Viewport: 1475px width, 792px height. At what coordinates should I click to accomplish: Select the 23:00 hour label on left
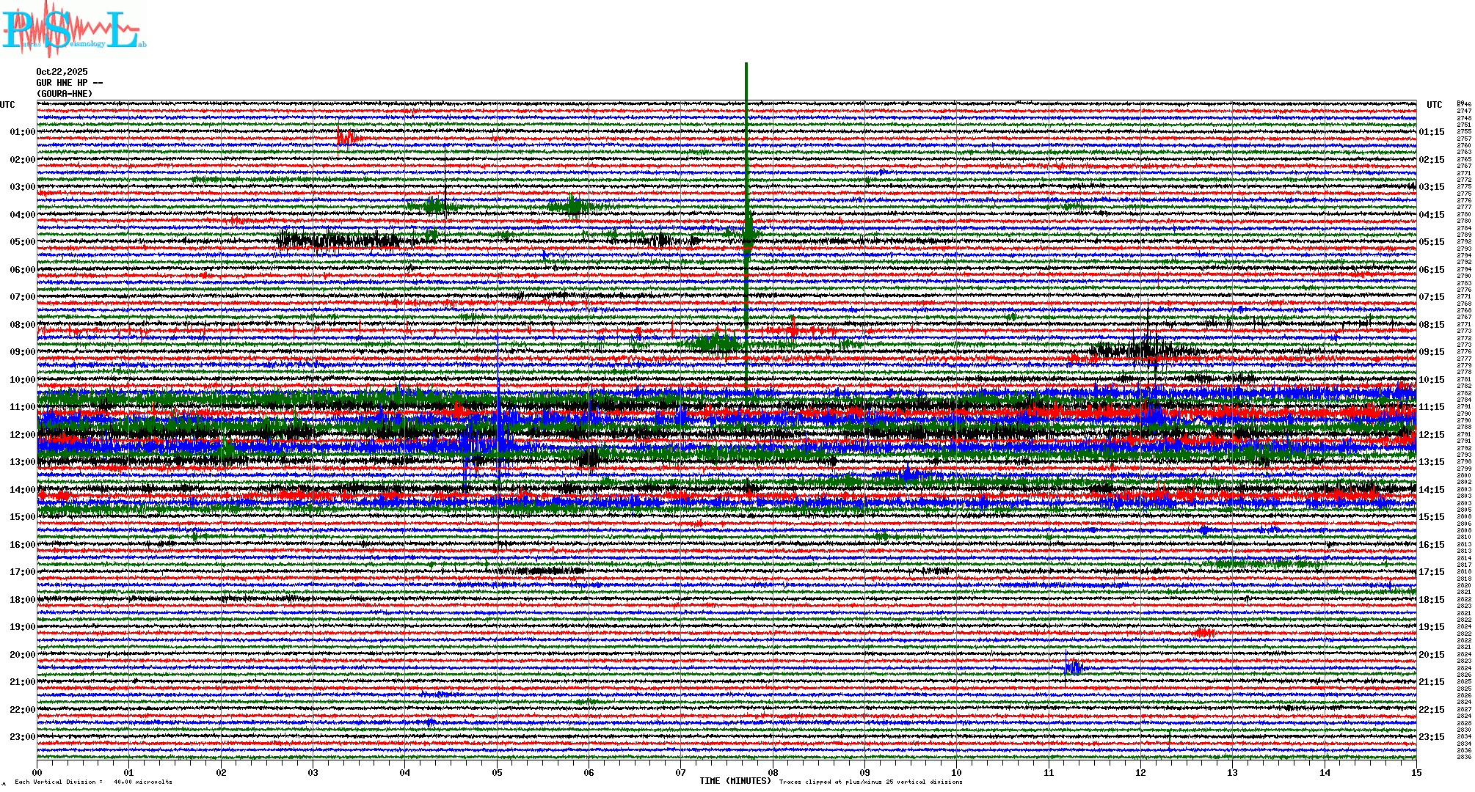click(x=22, y=737)
